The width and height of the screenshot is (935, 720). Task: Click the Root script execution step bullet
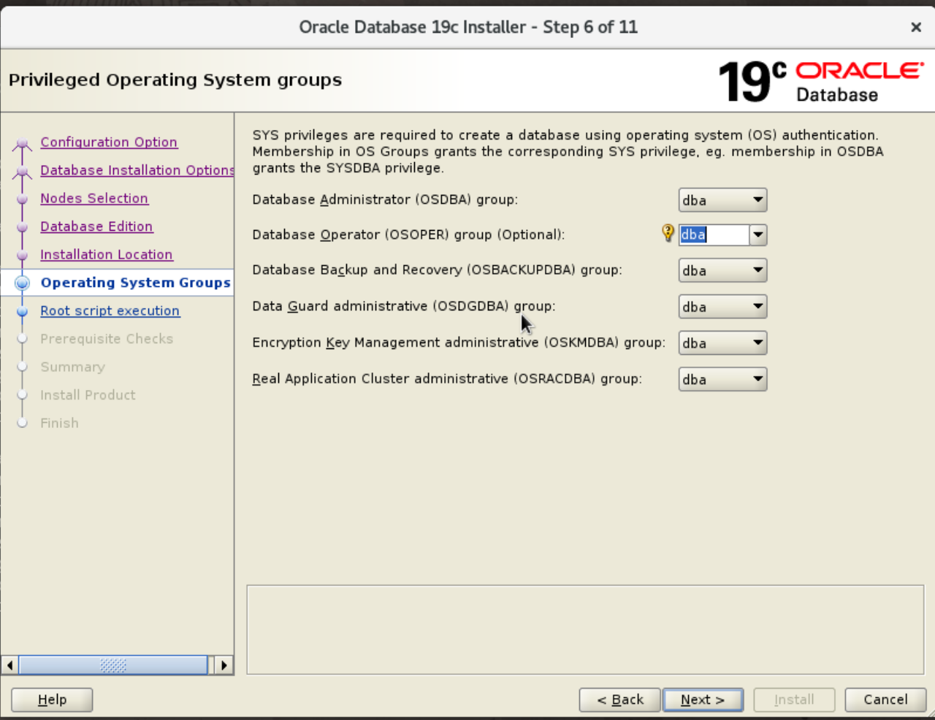(x=23, y=311)
